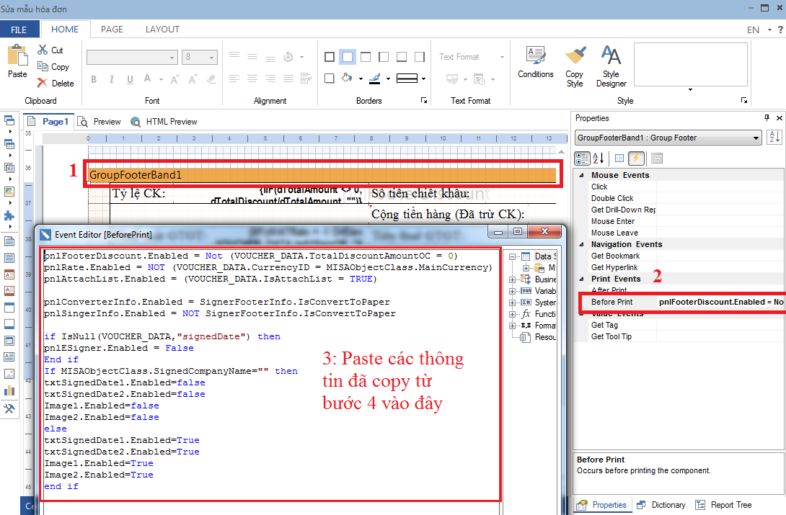Pick the border color pen

[x=375, y=78]
